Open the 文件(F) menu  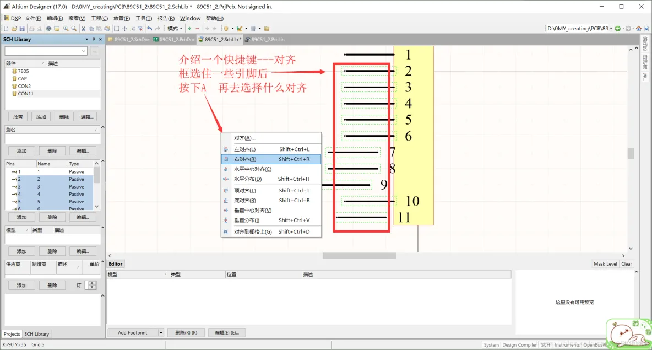pyautogui.click(x=33, y=18)
